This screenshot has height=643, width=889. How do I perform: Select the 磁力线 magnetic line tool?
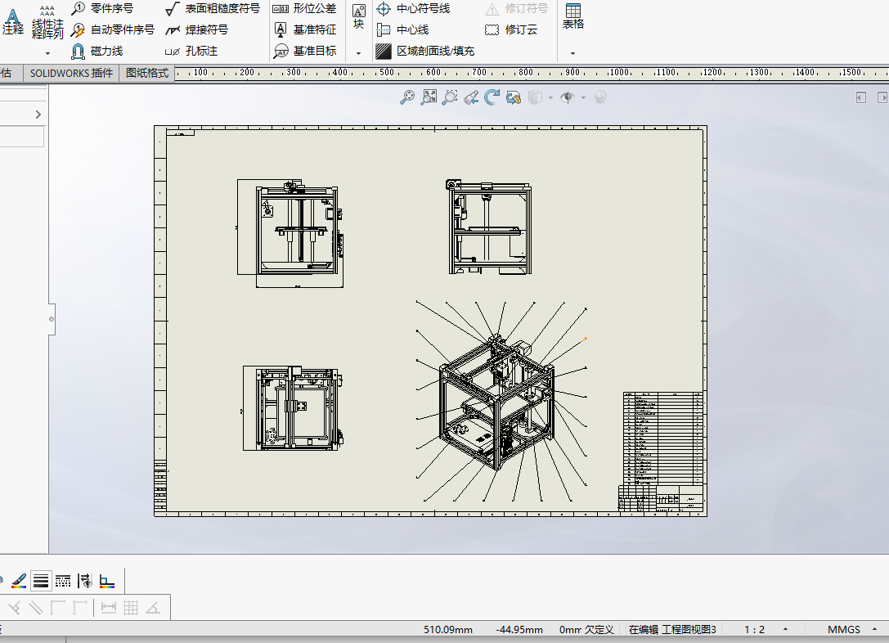pos(97,51)
